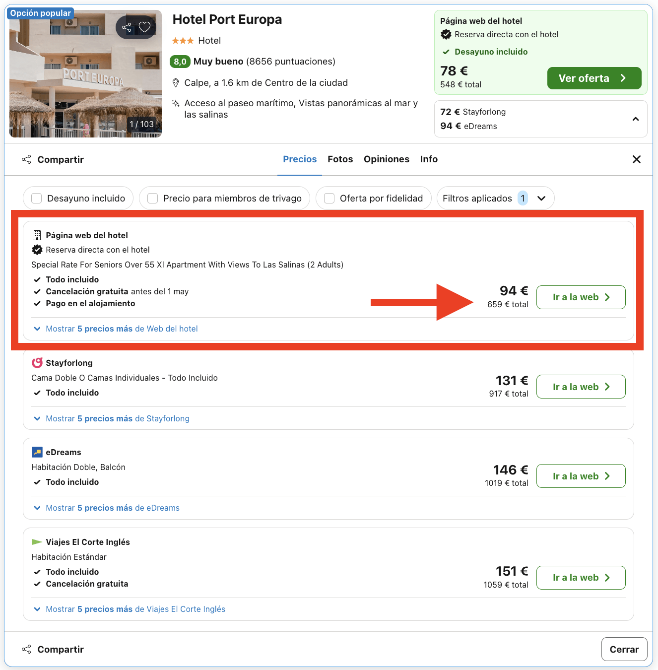Enable the Desayuno incluido filter checkbox
Viewport: 658px width, 670px height.
(36, 198)
